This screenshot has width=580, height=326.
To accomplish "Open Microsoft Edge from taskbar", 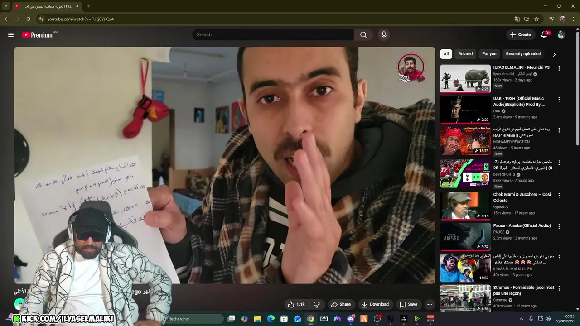I will click(271, 319).
